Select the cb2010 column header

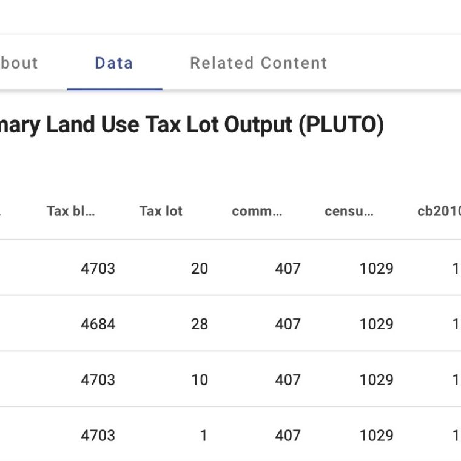[x=439, y=211]
